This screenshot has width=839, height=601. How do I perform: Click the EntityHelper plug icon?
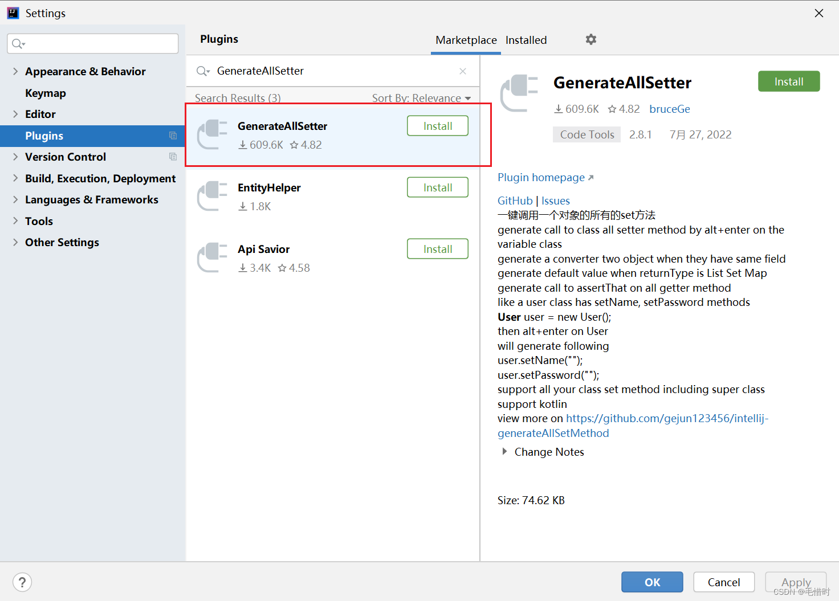point(212,196)
